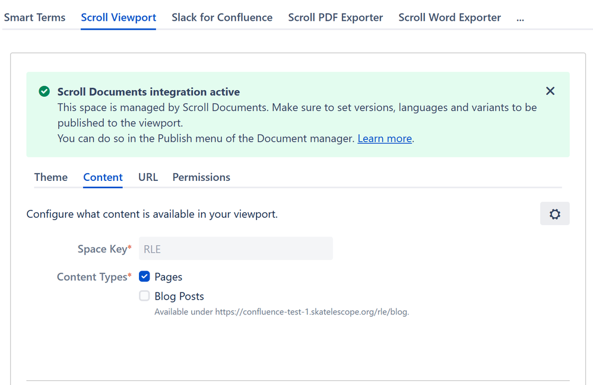Screen dimensions: 593x385
Task: Click the green success checkmark icon
Action: (x=44, y=91)
